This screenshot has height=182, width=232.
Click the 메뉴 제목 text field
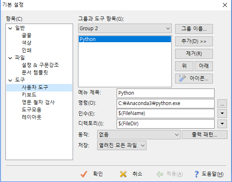(x=166, y=93)
